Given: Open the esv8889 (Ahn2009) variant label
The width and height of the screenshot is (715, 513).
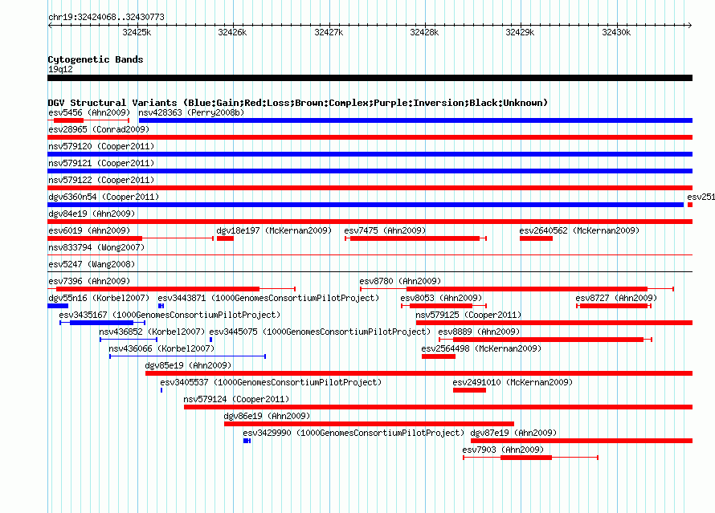Looking at the screenshot, I should click(x=479, y=332).
